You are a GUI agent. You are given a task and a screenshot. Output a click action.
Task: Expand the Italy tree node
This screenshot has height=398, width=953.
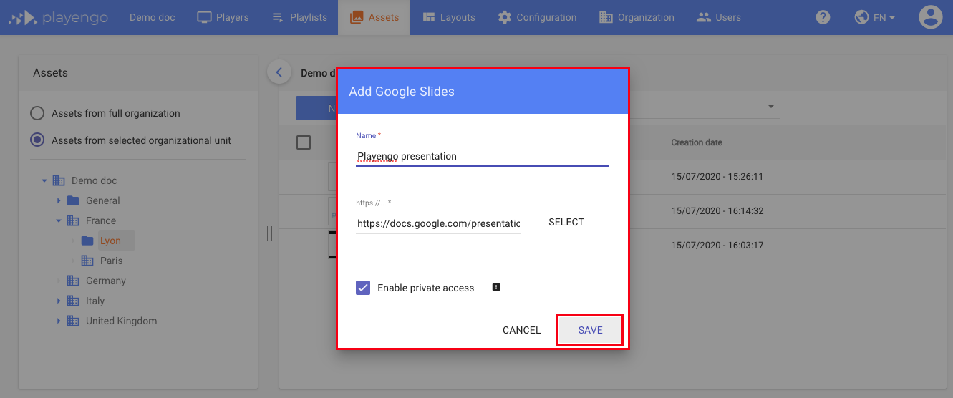click(59, 301)
